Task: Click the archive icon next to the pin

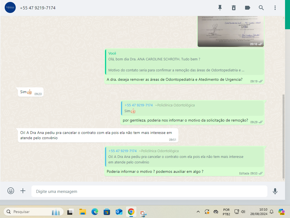Action: (234, 8)
